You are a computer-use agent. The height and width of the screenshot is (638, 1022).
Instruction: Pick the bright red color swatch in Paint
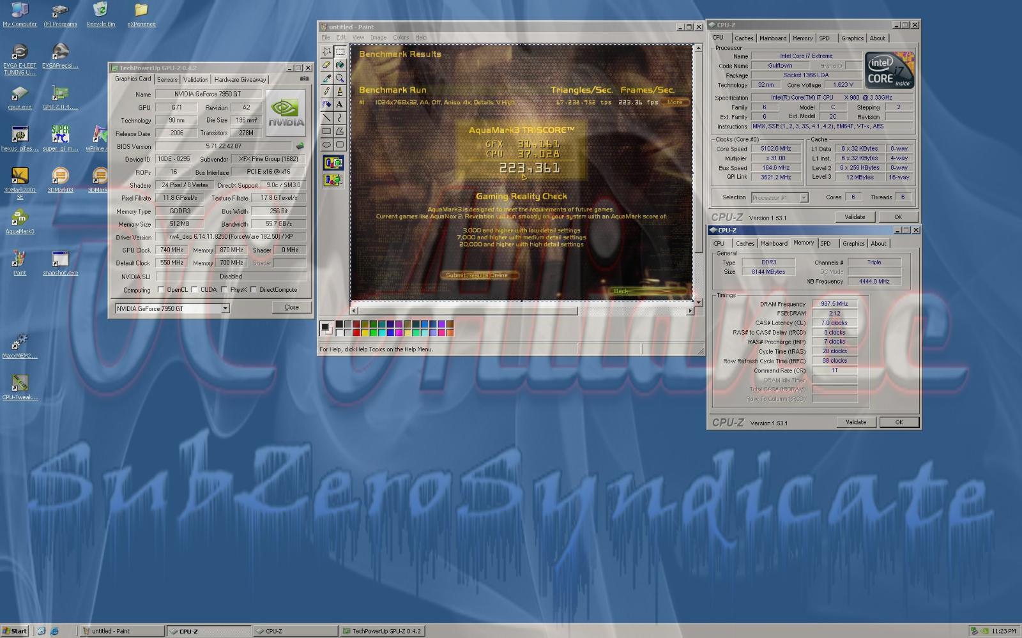pos(356,332)
